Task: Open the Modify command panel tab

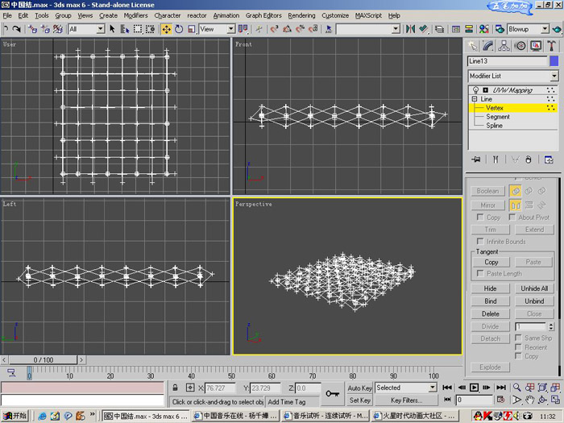Action: (488, 46)
